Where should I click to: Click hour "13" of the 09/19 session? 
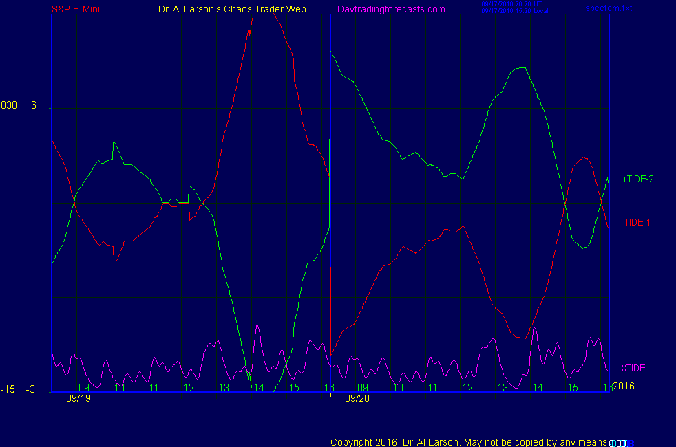pos(224,388)
